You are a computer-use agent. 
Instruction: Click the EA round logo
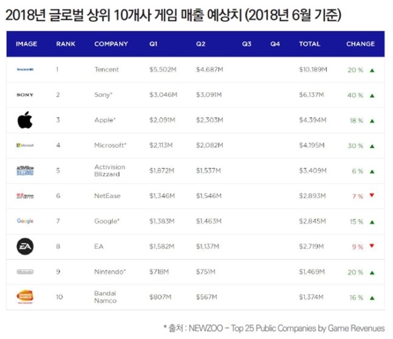pyautogui.click(x=25, y=247)
